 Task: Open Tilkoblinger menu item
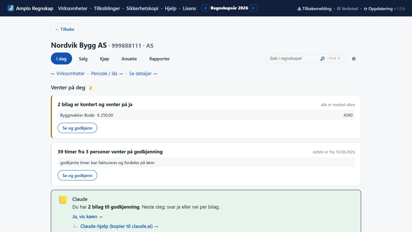point(107,8)
